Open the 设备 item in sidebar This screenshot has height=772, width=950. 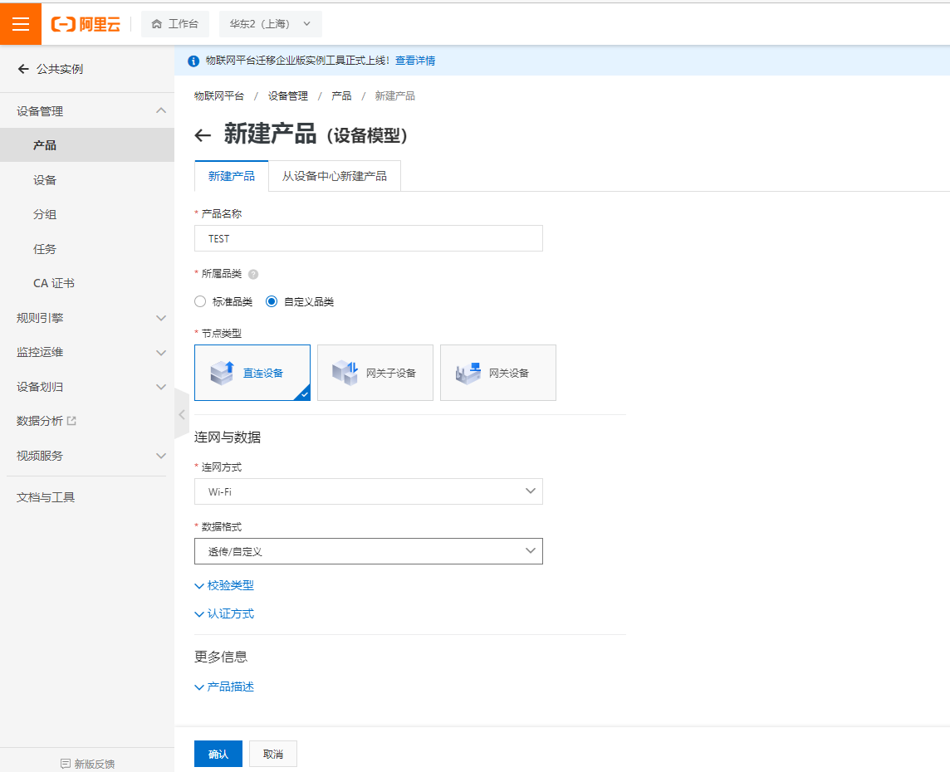[43, 179]
